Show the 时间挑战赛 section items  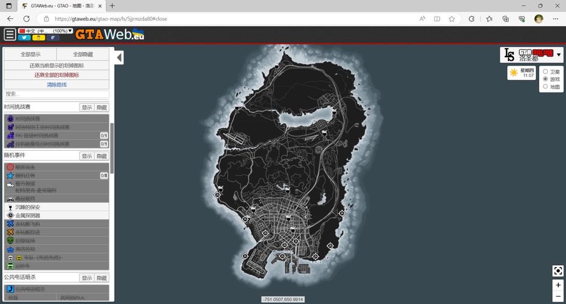pyautogui.click(x=87, y=108)
